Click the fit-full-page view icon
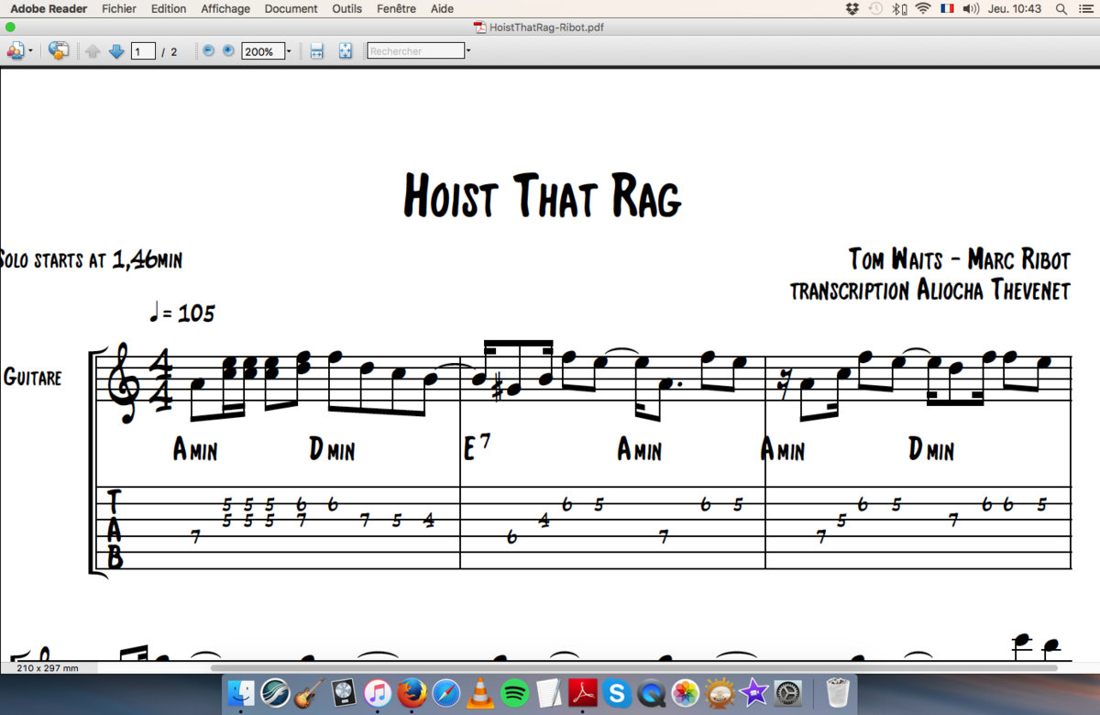The height and width of the screenshot is (715, 1100). (346, 51)
